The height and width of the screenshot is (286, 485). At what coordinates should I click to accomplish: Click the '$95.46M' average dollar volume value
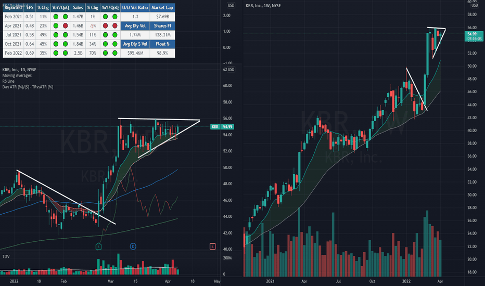135,53
